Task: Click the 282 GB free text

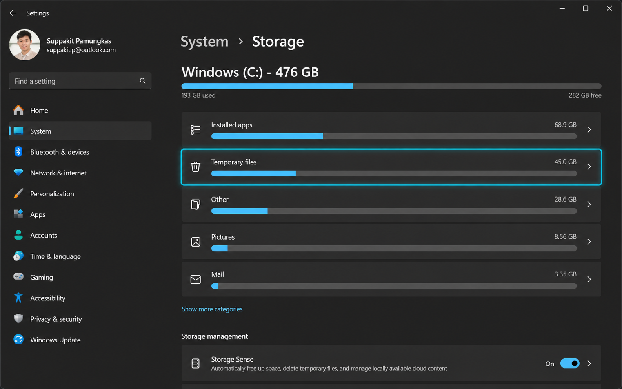Action: (x=585, y=95)
